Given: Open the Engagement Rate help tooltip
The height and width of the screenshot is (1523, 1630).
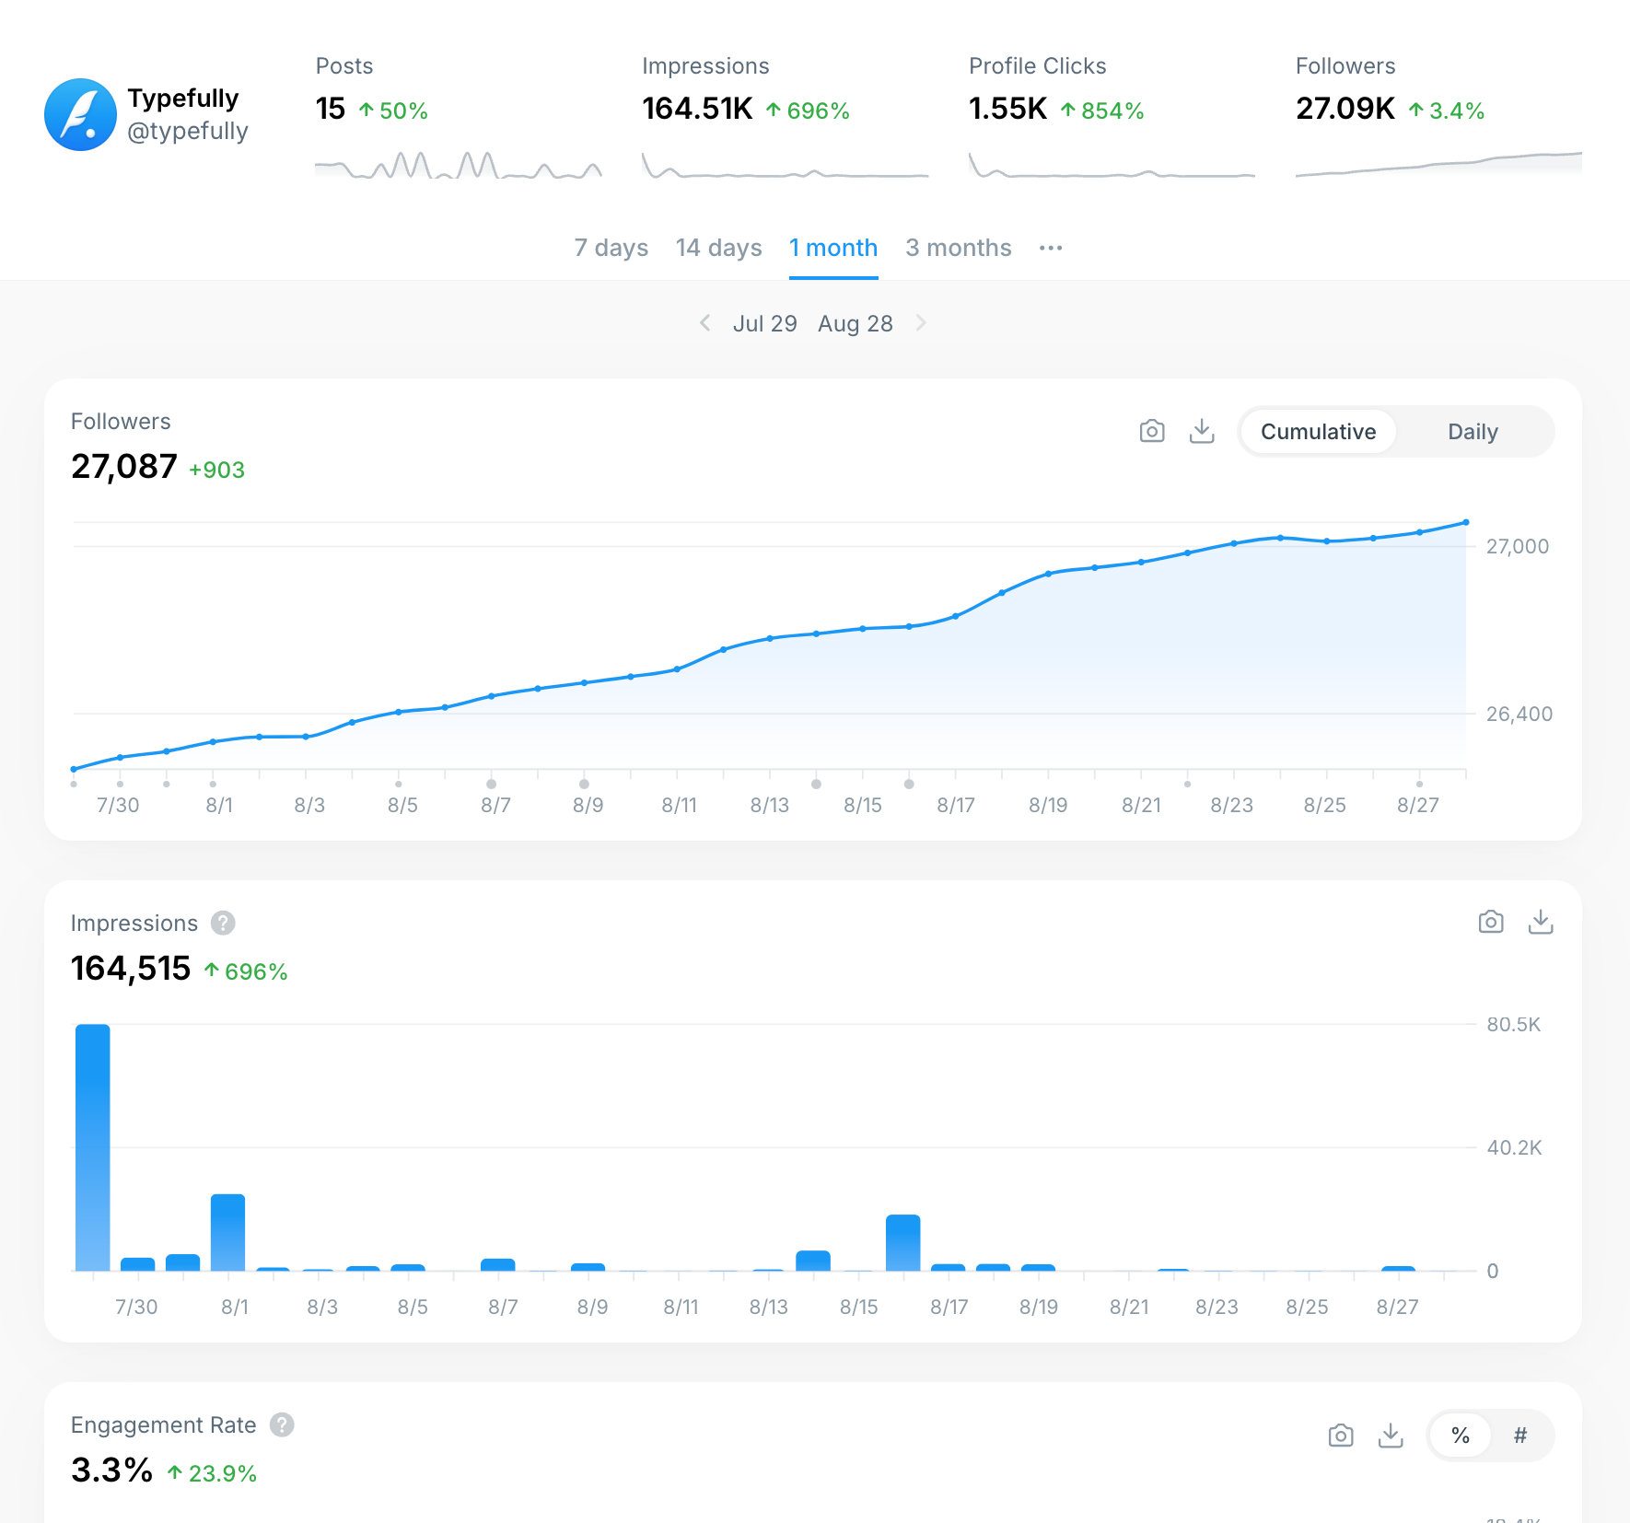Looking at the screenshot, I should pos(282,1424).
